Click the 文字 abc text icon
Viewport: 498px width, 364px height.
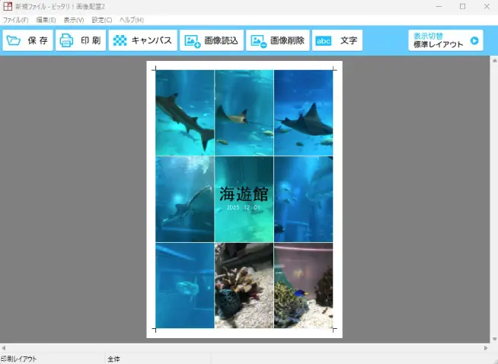[x=324, y=41]
